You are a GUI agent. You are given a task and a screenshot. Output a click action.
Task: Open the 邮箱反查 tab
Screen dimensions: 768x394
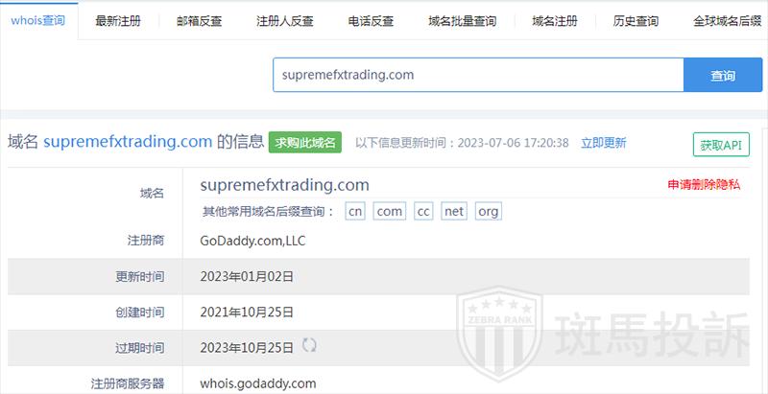pyautogui.click(x=200, y=21)
